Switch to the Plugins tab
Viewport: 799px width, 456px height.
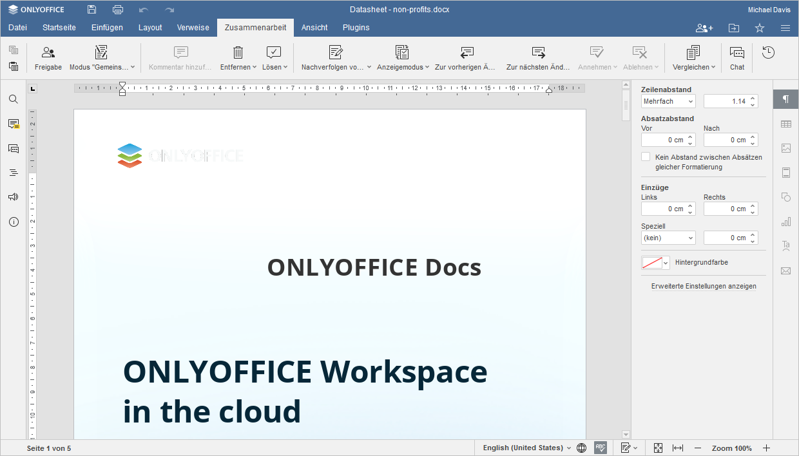click(x=356, y=28)
